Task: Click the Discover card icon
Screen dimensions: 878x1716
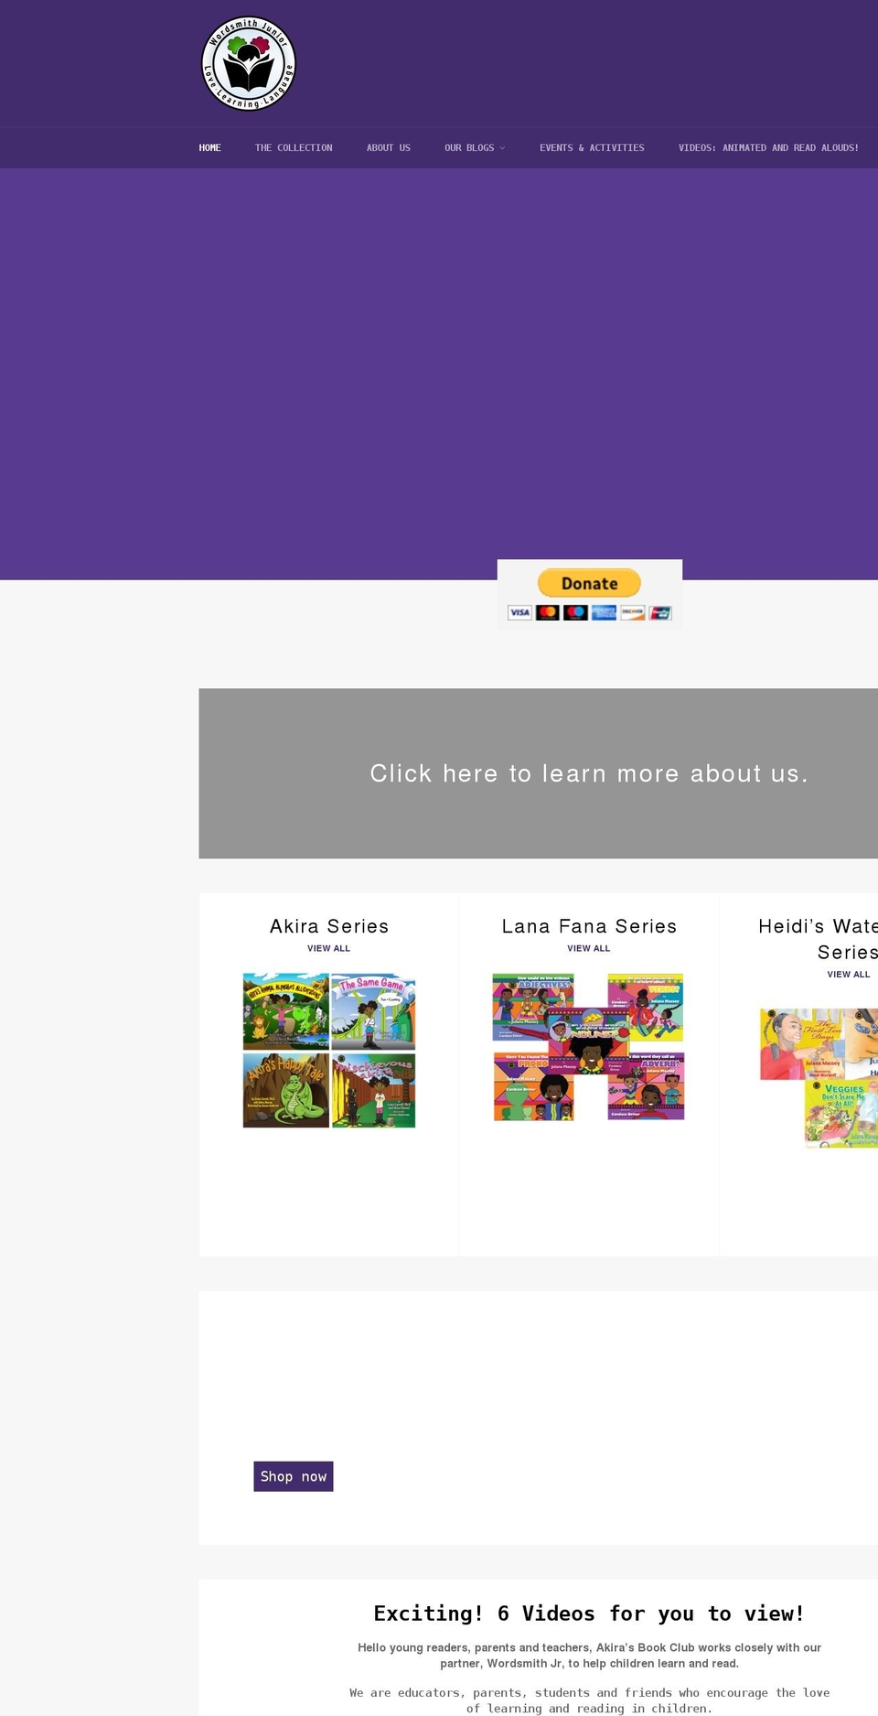Action: 632,612
